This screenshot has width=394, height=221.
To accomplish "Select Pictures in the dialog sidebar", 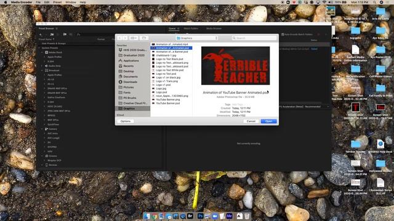I will 129,87.
